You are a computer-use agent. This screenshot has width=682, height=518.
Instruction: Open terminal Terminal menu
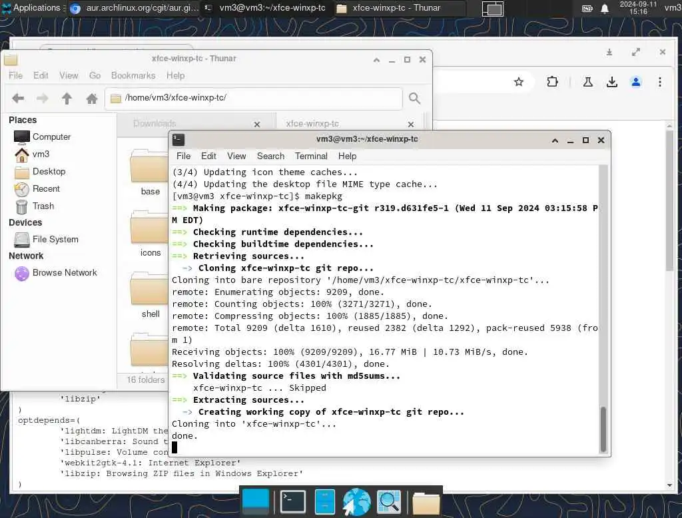click(311, 156)
